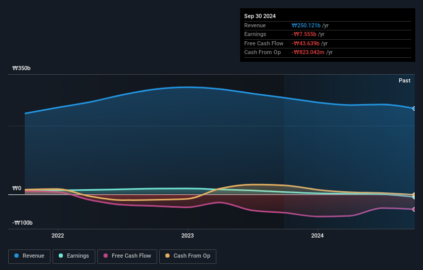This screenshot has width=423, height=270.
Task: Toggle the Earnings legend button
Action: (x=74, y=256)
